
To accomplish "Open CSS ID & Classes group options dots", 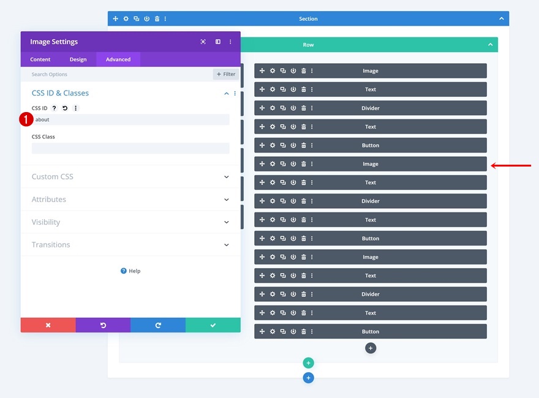I will point(235,94).
